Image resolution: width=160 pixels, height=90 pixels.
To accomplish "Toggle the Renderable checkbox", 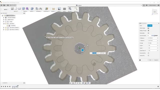I will [x=148, y=33].
